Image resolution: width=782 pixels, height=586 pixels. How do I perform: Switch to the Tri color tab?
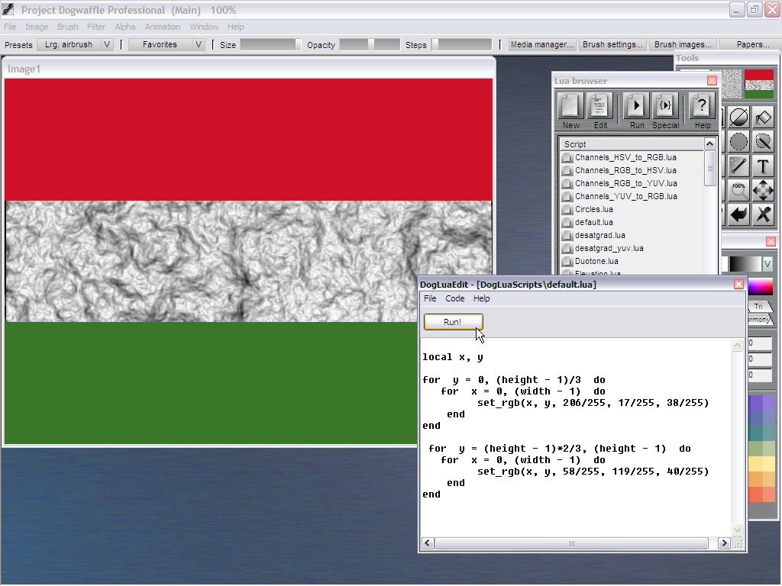pos(758,306)
